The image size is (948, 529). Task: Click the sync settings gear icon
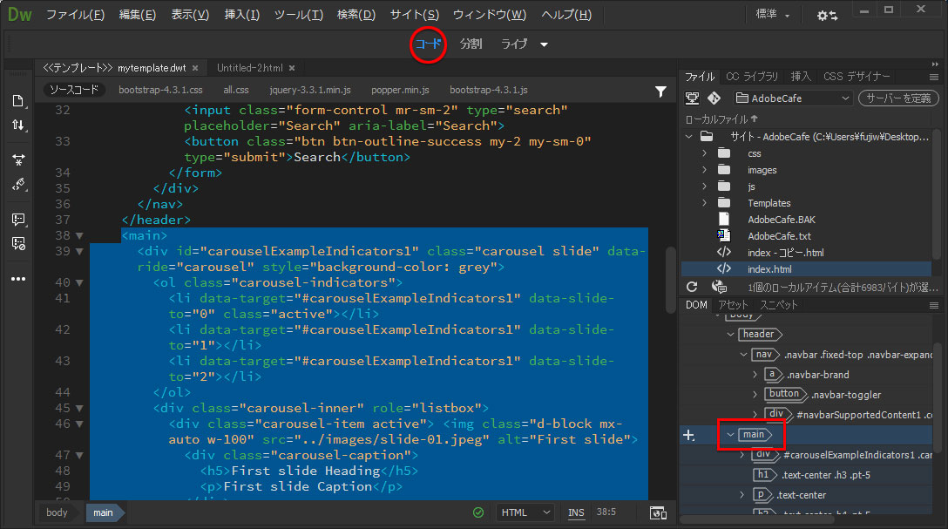click(827, 16)
